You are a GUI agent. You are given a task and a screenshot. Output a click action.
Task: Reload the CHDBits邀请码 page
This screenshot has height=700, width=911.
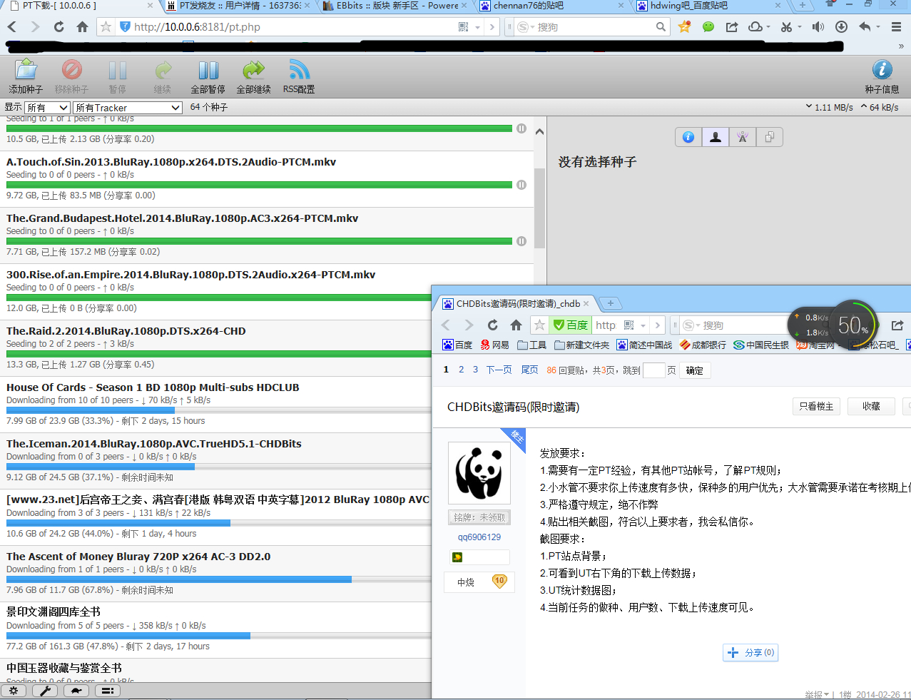(493, 325)
